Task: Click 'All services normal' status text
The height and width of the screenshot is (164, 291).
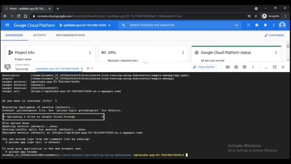Action: coord(212,61)
